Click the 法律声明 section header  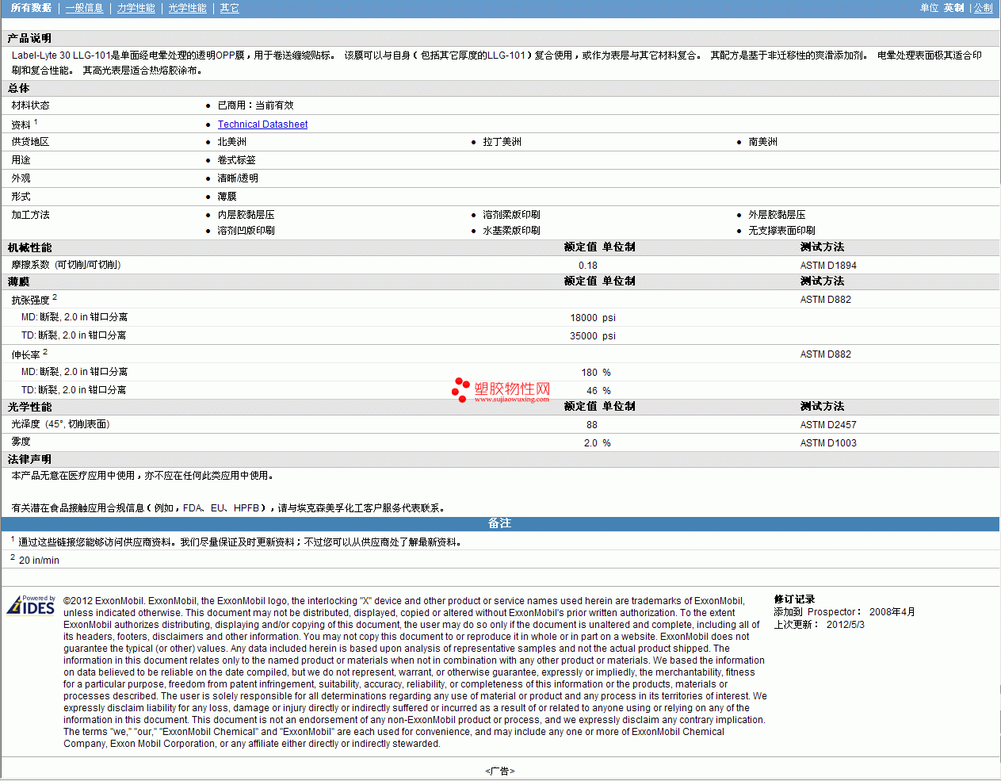(x=30, y=459)
